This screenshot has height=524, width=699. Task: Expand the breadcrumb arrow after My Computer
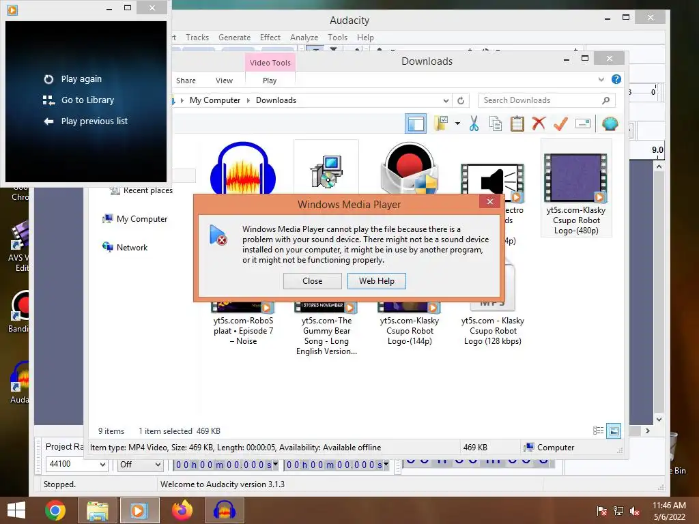248,100
